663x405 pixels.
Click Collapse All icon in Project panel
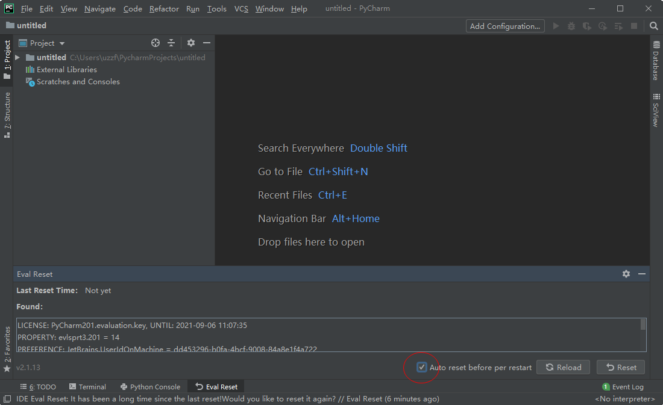click(171, 43)
